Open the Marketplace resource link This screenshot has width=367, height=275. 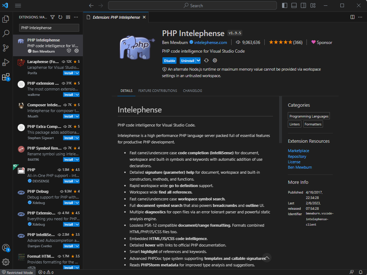pyautogui.click(x=298, y=151)
